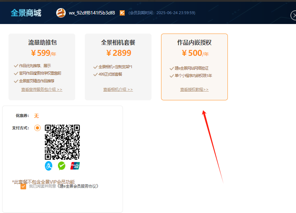The width and height of the screenshot is (296, 213).
Task: Click the WeChat Pay green icon
Action: click(x=61, y=166)
